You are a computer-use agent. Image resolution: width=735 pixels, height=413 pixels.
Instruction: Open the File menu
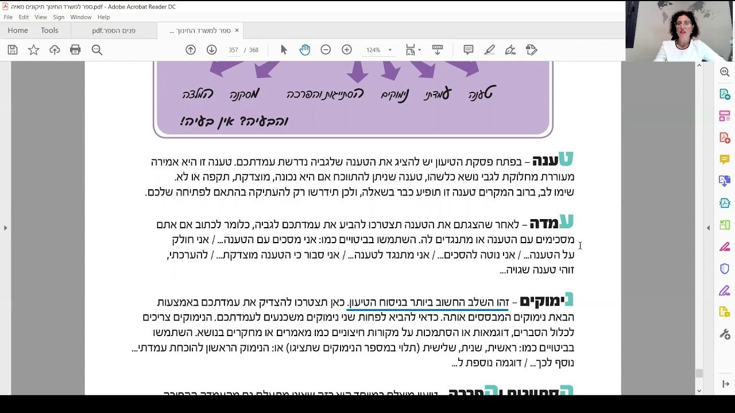pos(8,17)
